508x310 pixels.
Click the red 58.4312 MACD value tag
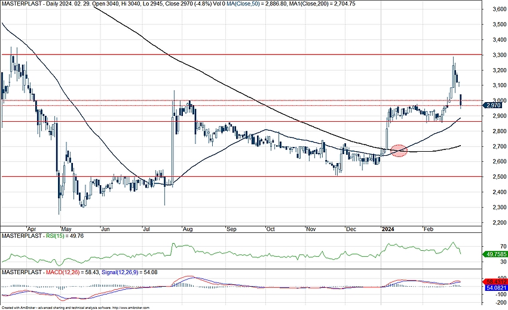pyautogui.click(x=495, y=281)
